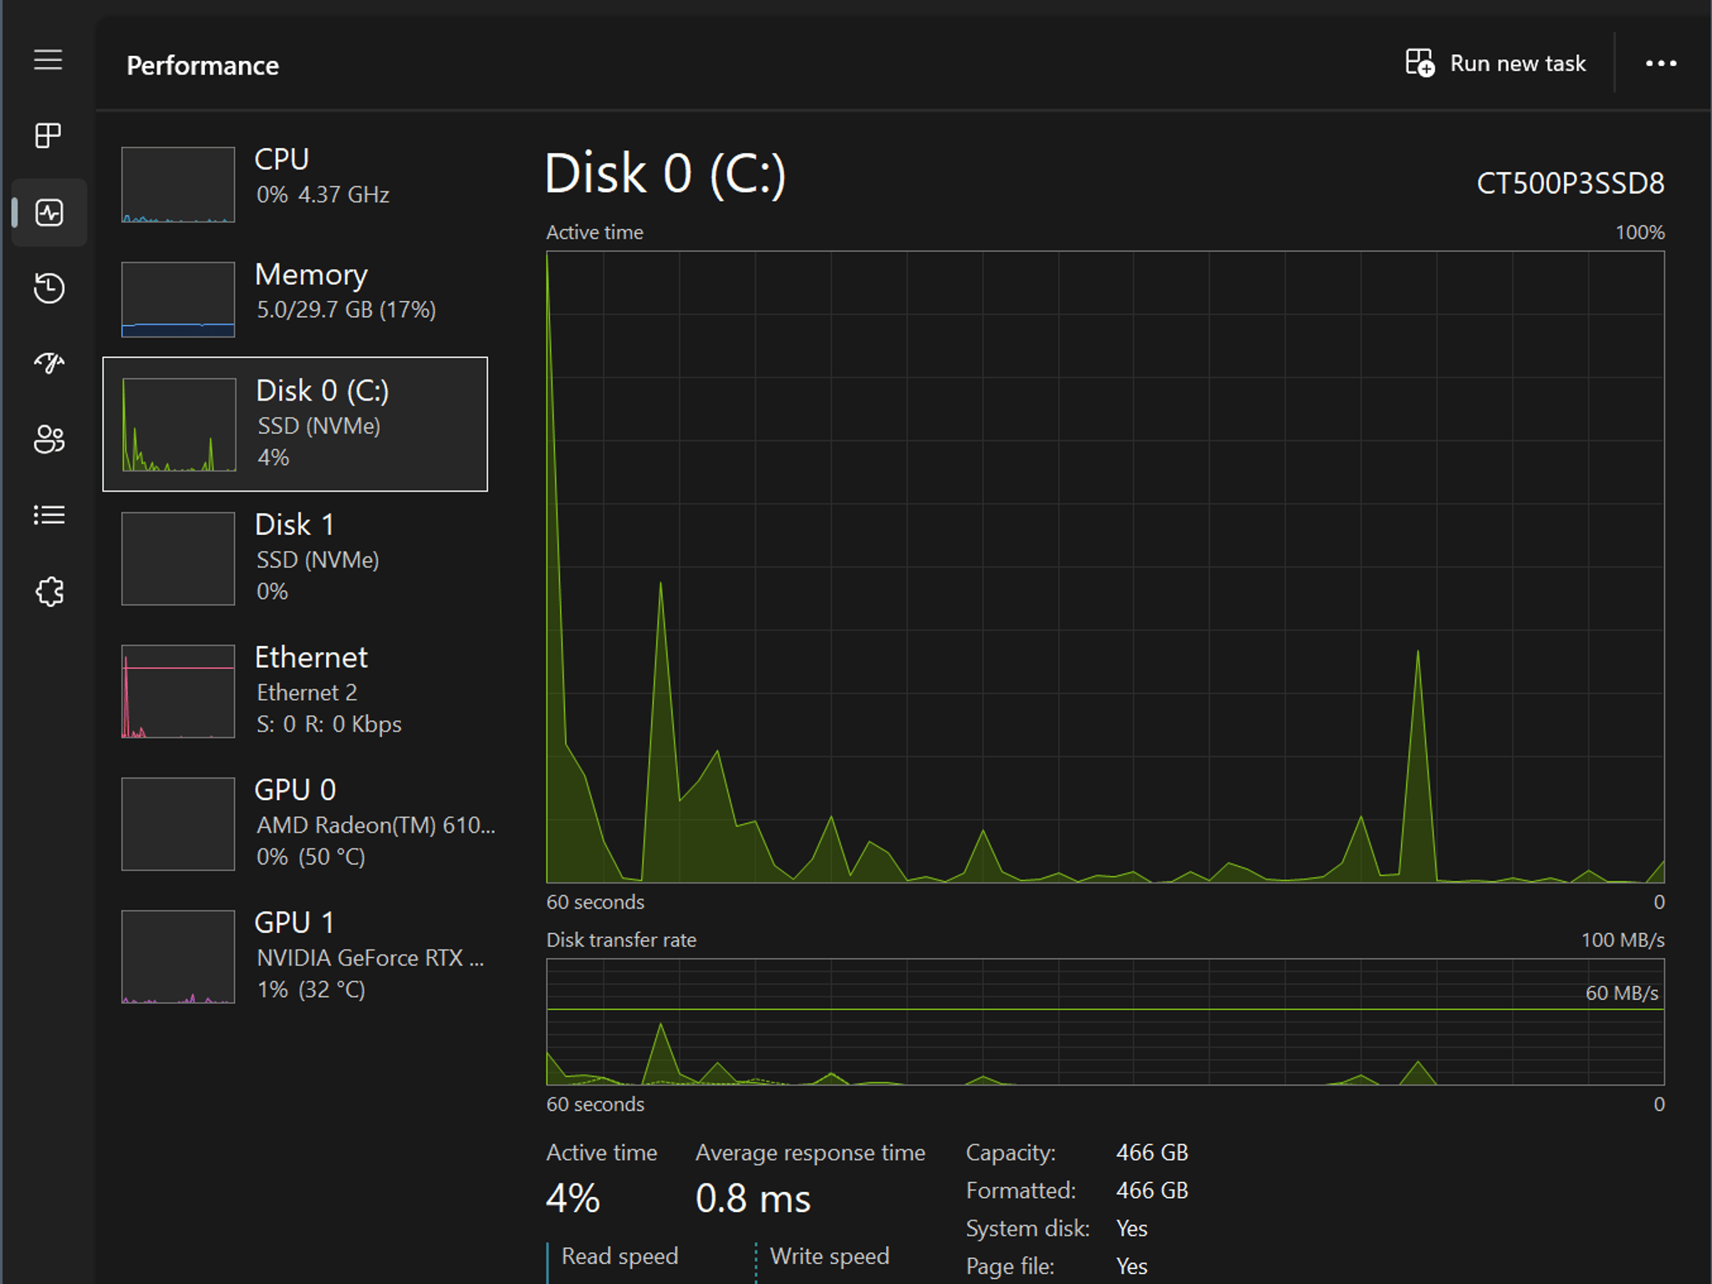Click the CT500P3SSD8 model name

1570,183
